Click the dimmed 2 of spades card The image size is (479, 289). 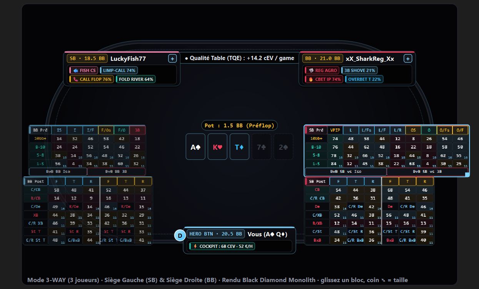click(x=283, y=147)
